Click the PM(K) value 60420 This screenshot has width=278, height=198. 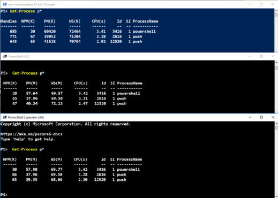(50, 32)
